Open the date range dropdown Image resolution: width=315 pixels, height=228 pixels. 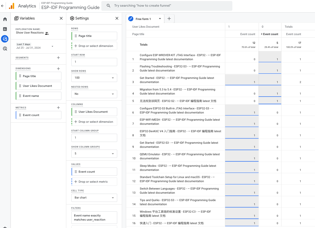tap(52, 46)
